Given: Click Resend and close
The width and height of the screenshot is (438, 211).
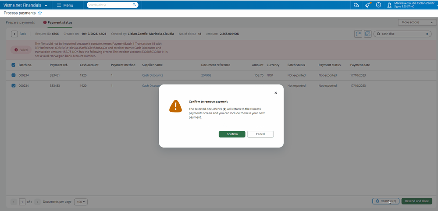Looking at the screenshot, I should click(417, 201).
